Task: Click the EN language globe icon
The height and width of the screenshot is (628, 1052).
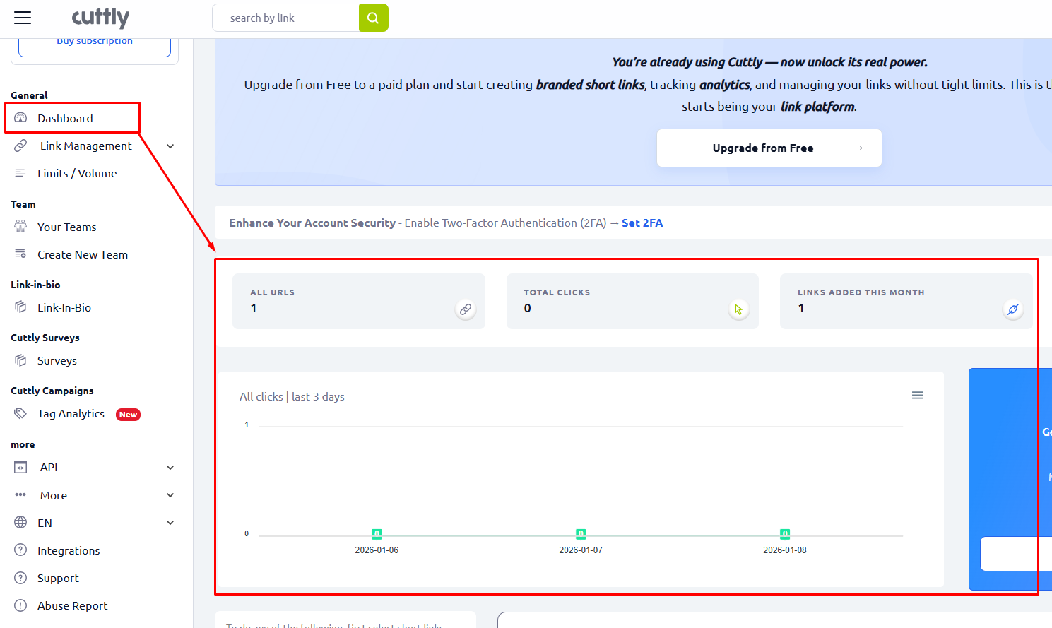Action: [x=20, y=523]
